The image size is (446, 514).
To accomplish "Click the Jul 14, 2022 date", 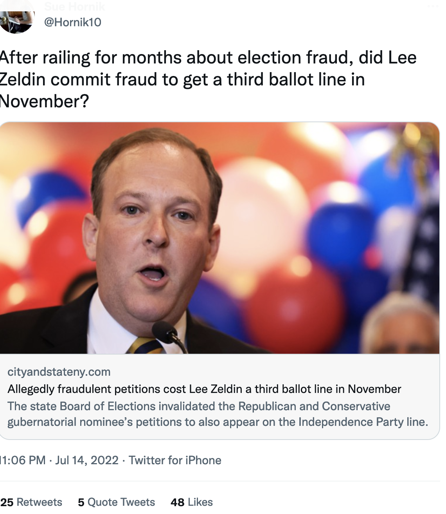I will tap(87, 460).
